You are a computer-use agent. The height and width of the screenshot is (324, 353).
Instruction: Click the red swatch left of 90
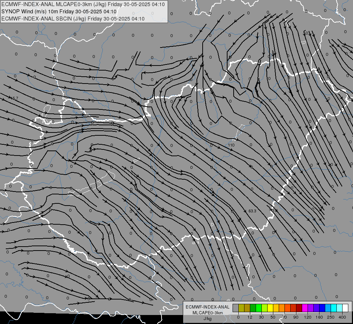pos(294,308)
